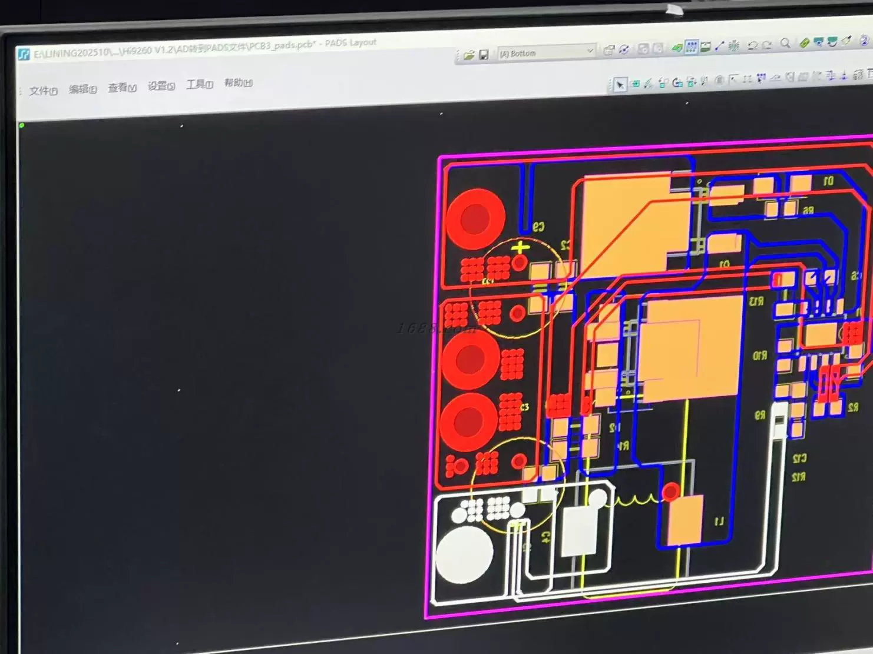The image size is (873, 654).
Task: Save the design with floppy icon
Action: click(484, 55)
